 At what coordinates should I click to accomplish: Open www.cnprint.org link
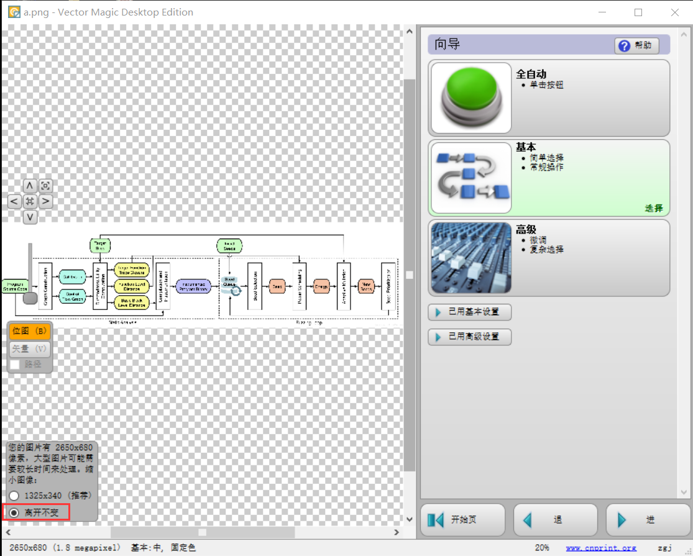click(601, 547)
